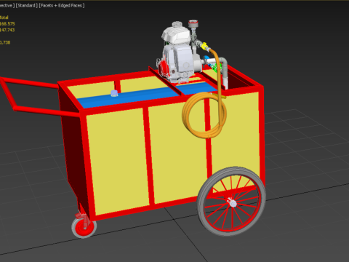Image resolution: width=349 pixels, height=262 pixels.
Task: Select the white engine pump on top
Action: point(178,53)
